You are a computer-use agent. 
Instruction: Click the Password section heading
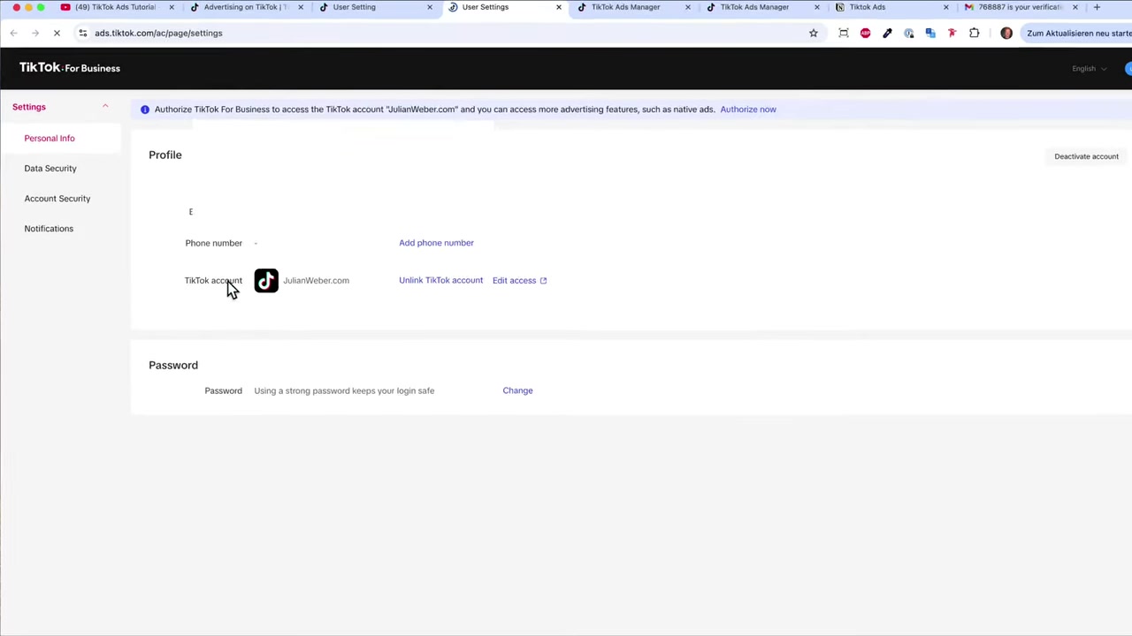[x=173, y=365]
